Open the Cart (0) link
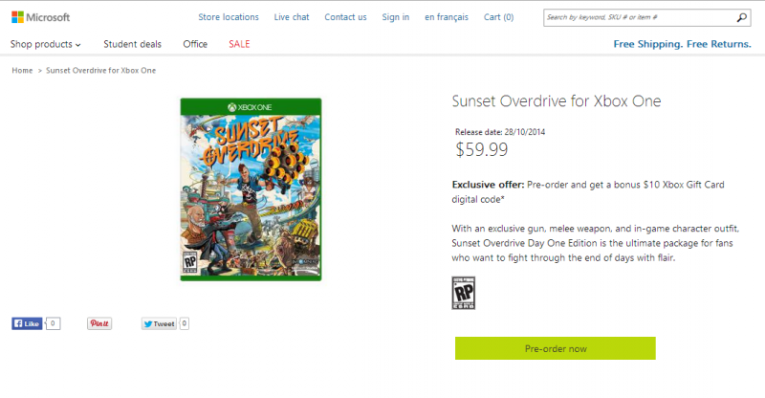Screen dimensions: 765x398 (498, 17)
